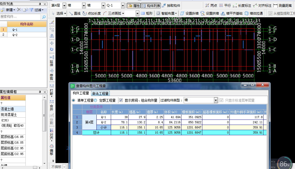Click the 墙平齐基础 tool
The width and height of the screenshot is (295, 169).
pyautogui.click(x=232, y=13)
